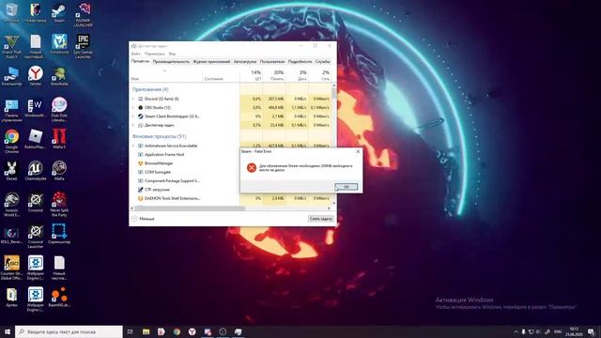The height and width of the screenshot is (338, 601).
Task: Switch to the Службы tab
Action: pos(322,62)
